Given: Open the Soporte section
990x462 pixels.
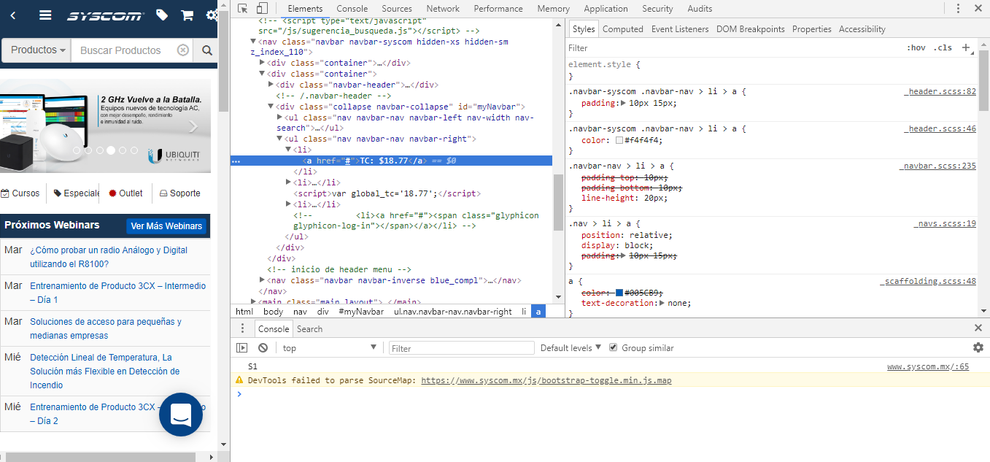Looking at the screenshot, I should click(x=179, y=193).
